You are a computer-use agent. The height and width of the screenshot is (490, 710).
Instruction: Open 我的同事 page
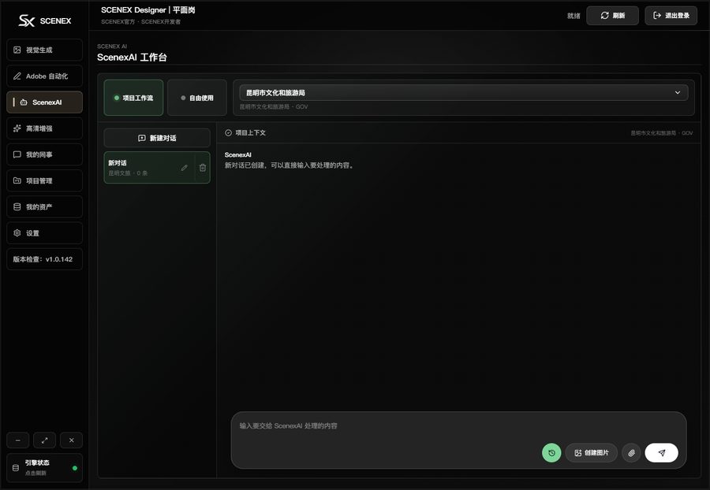tap(44, 154)
